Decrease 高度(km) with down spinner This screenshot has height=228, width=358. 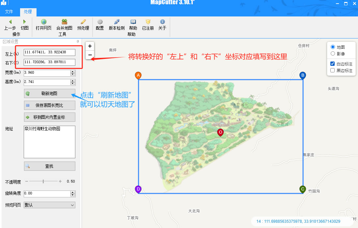coord(73,84)
